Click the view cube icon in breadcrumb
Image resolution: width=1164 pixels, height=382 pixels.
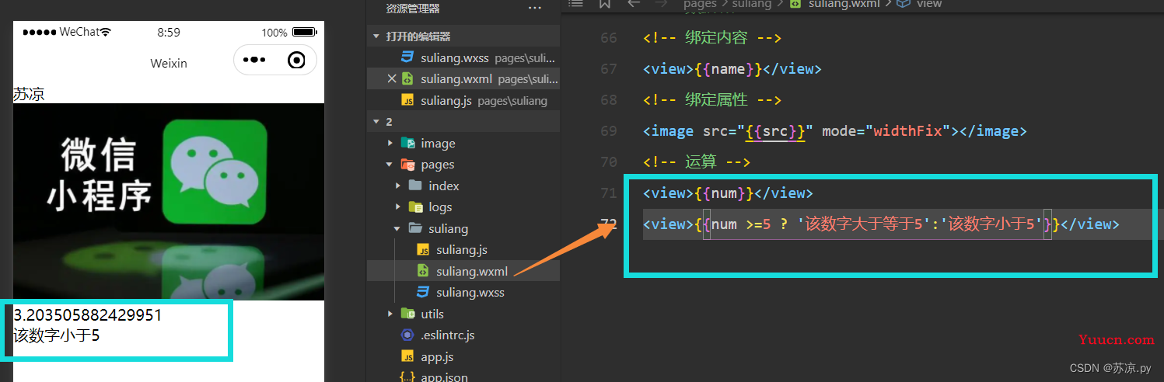click(x=904, y=4)
